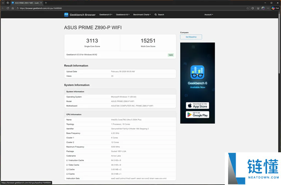This screenshot has width=281, height=185.
Task: Click the Package value Socket 1851 LGA
Action: (x=118, y=151)
